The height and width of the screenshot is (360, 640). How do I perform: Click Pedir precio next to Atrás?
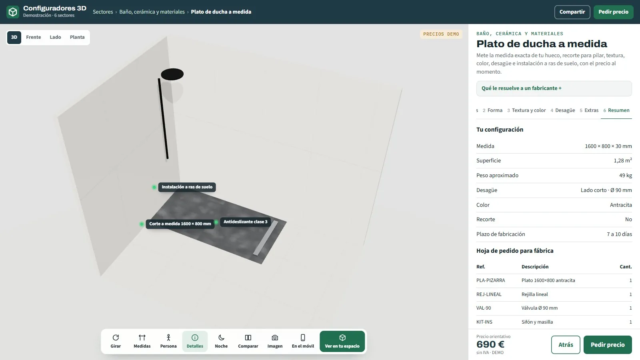pyautogui.click(x=608, y=345)
